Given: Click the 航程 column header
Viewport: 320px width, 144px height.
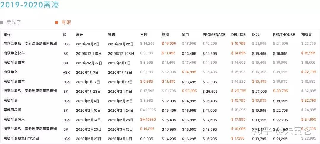Looking at the screenshot, I should 7,35.
